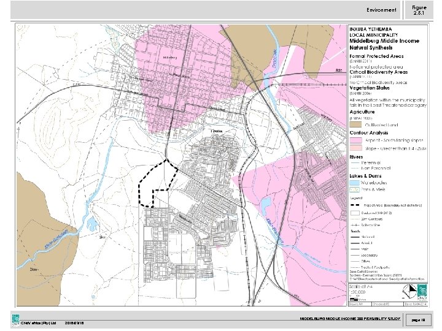Click the 'Formal Protected Areas' heading

coord(376,56)
